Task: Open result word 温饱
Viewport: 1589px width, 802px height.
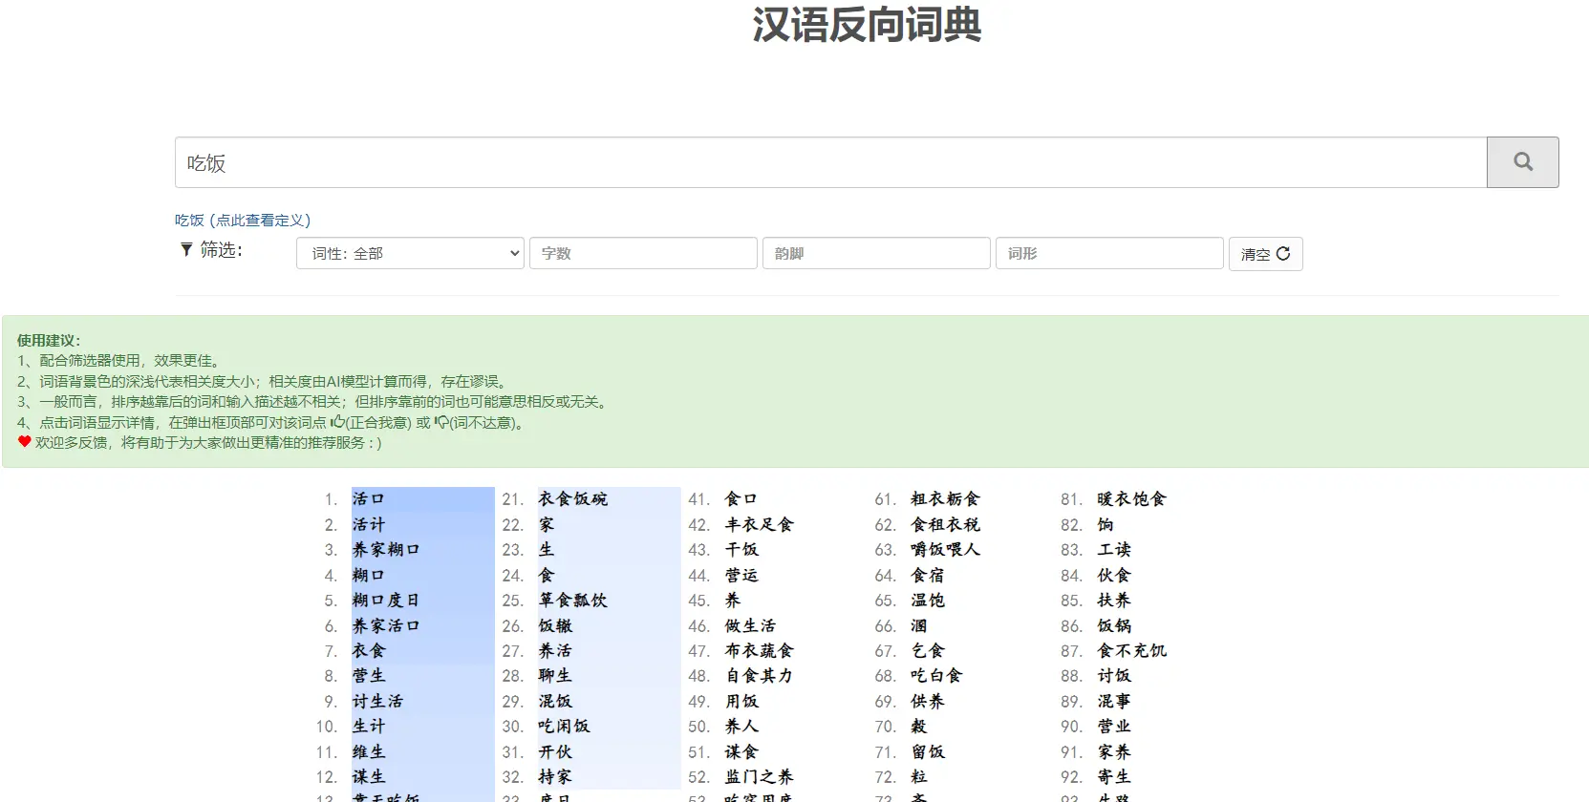Action: [x=927, y=601]
